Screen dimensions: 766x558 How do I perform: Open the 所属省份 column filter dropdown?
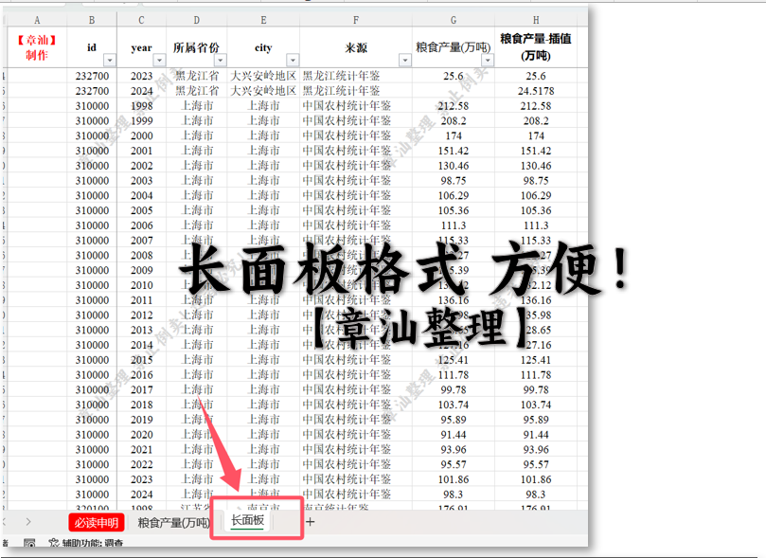click(221, 60)
